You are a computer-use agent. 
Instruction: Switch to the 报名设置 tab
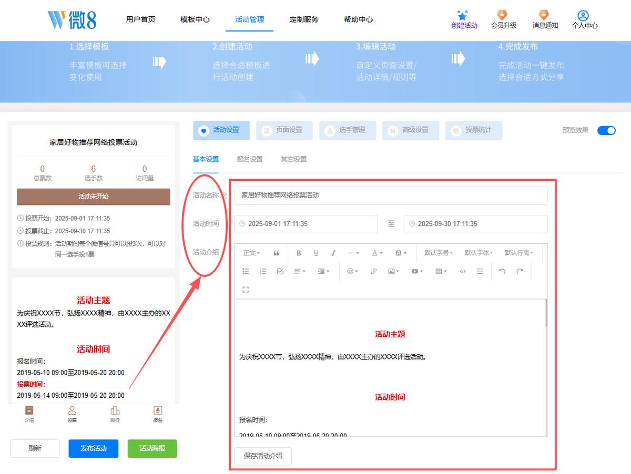(x=250, y=159)
